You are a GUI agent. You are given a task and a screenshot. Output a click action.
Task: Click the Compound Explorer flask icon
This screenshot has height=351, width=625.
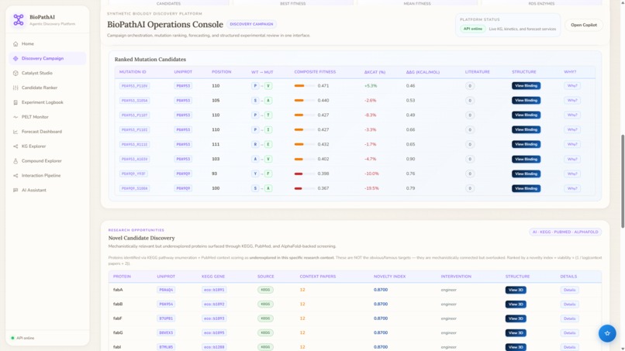(16, 161)
